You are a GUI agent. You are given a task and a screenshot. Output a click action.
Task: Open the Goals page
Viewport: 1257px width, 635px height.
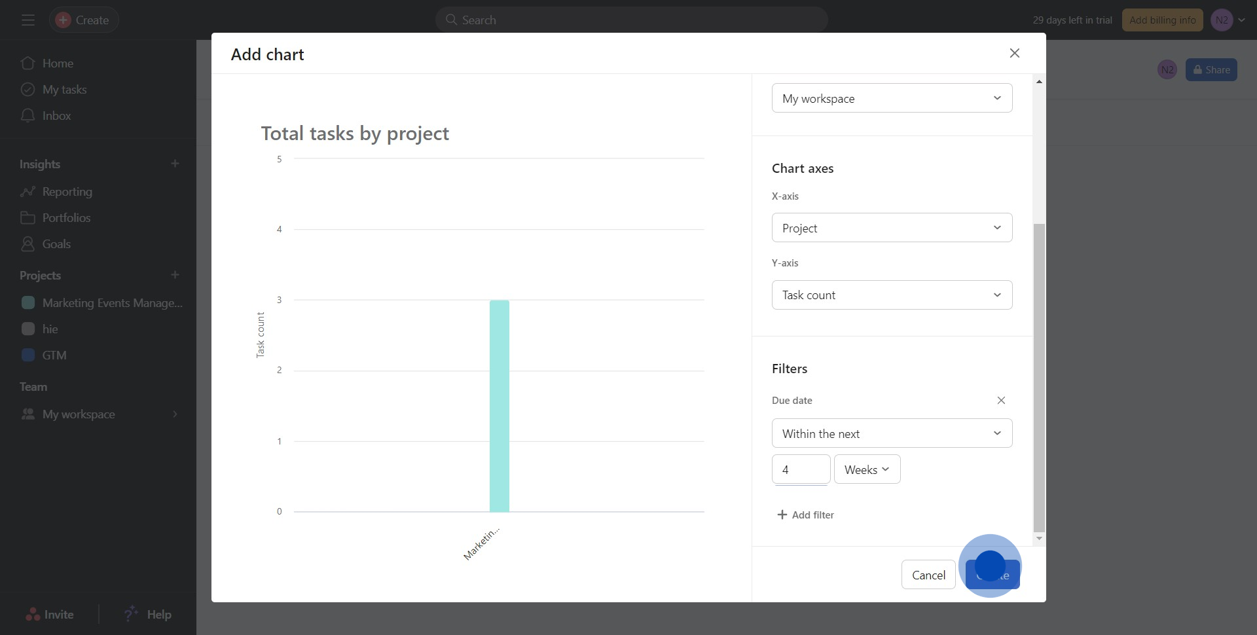pyautogui.click(x=56, y=244)
